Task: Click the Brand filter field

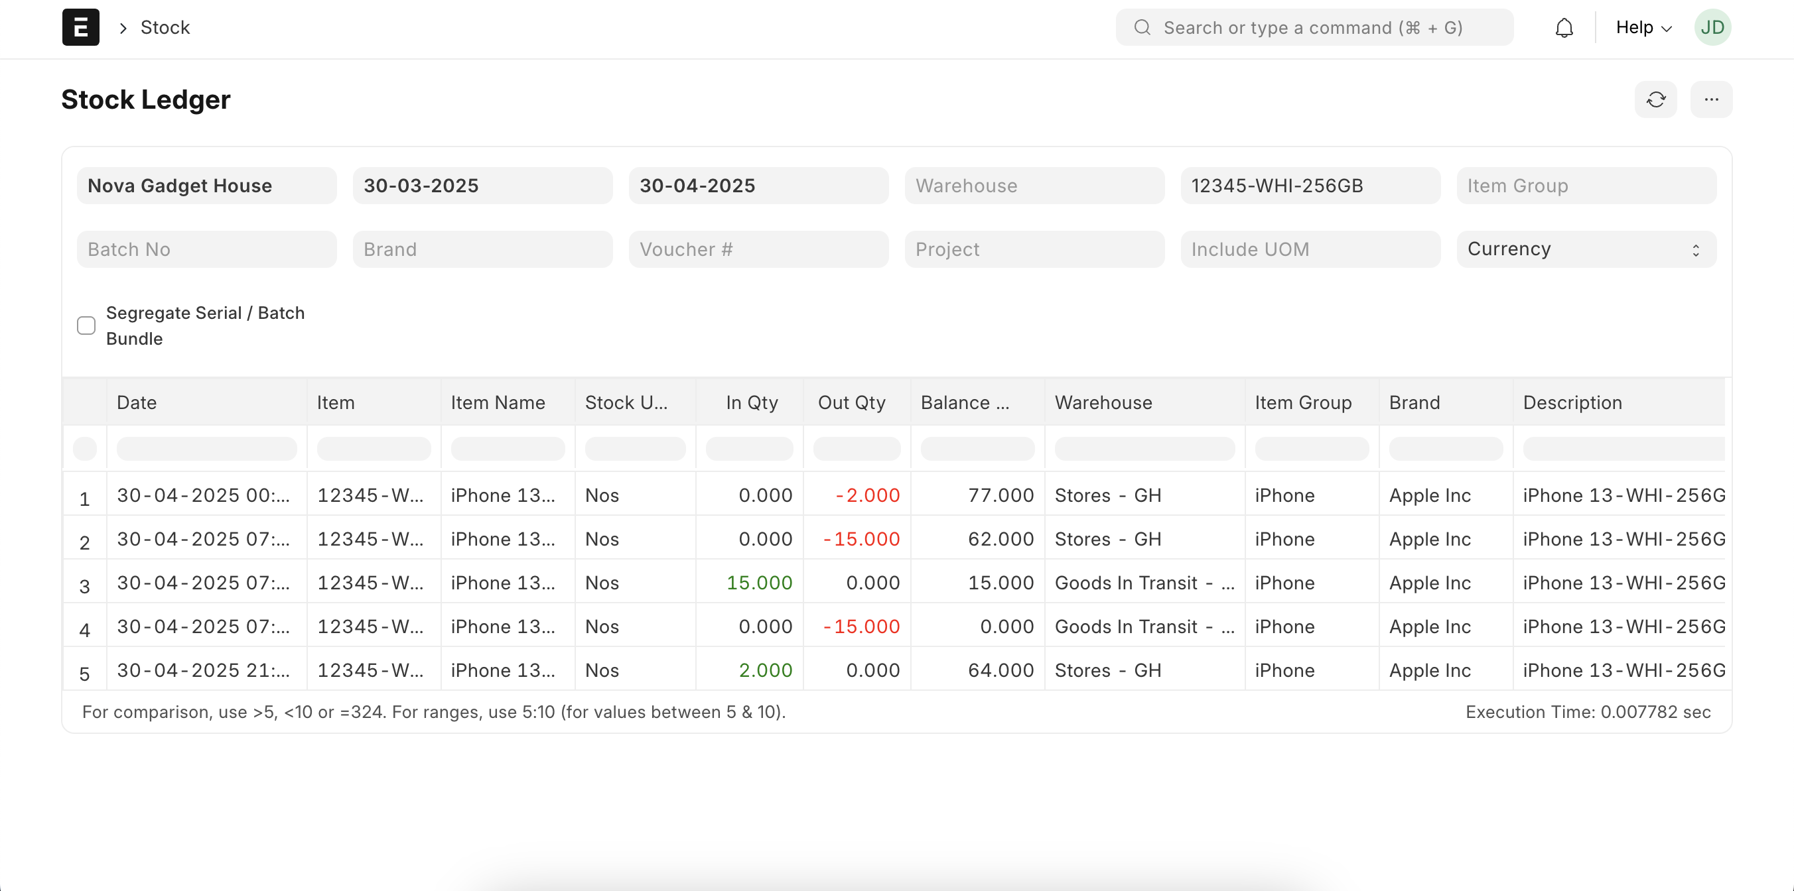Action: [x=482, y=249]
